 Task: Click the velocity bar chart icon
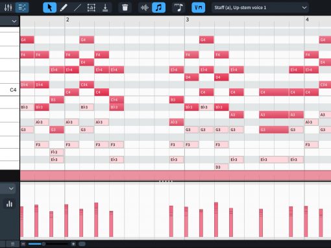tap(9, 204)
